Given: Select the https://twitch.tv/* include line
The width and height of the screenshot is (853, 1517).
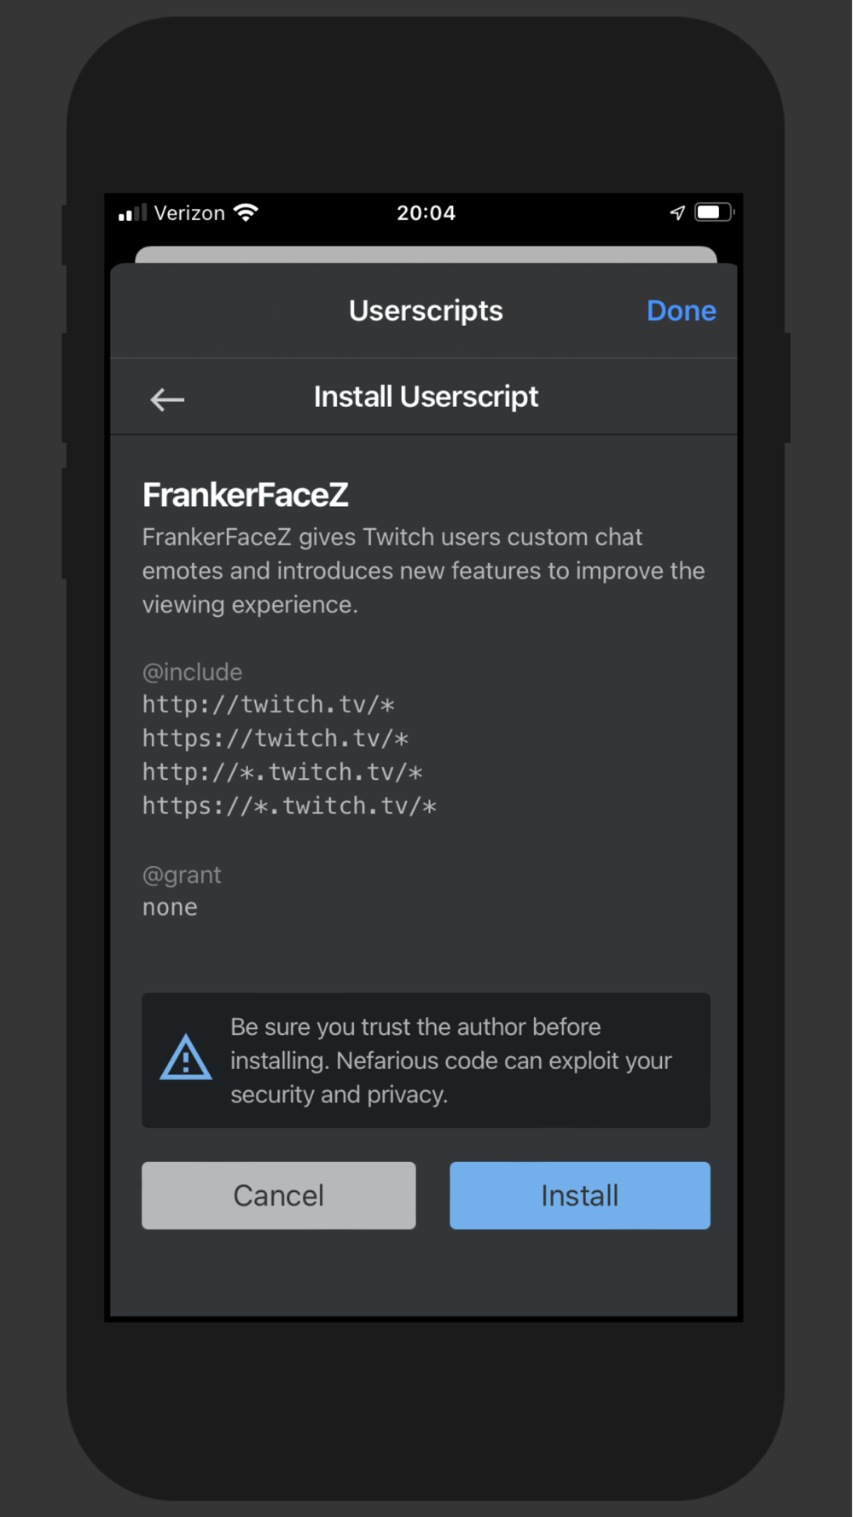Looking at the screenshot, I should tap(275, 738).
